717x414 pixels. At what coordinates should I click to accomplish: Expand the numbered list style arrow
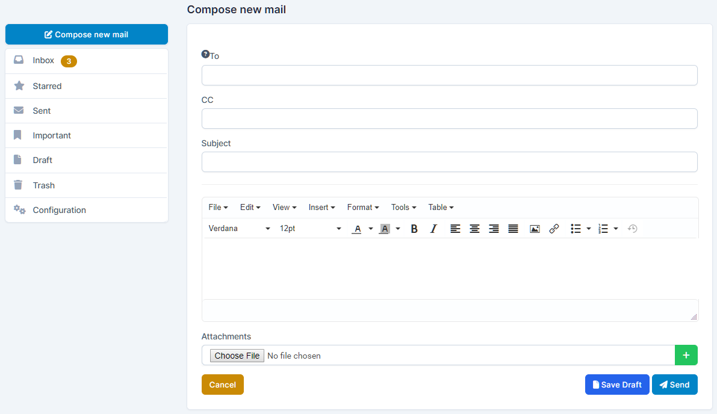pyautogui.click(x=616, y=229)
